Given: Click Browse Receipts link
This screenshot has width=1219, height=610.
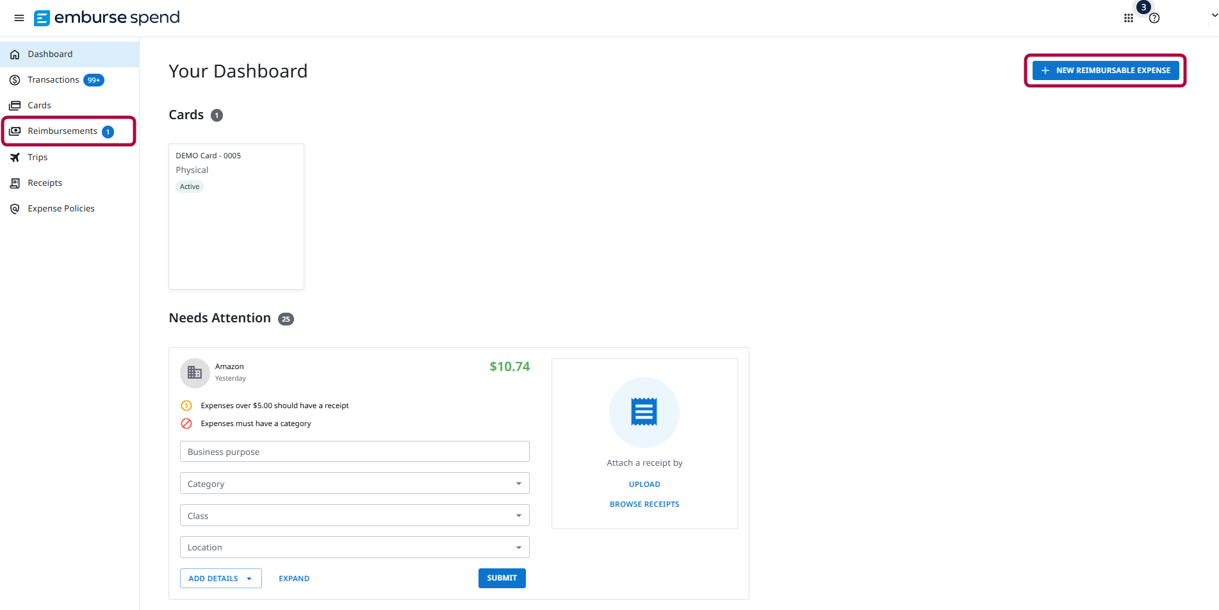Looking at the screenshot, I should pos(644,504).
